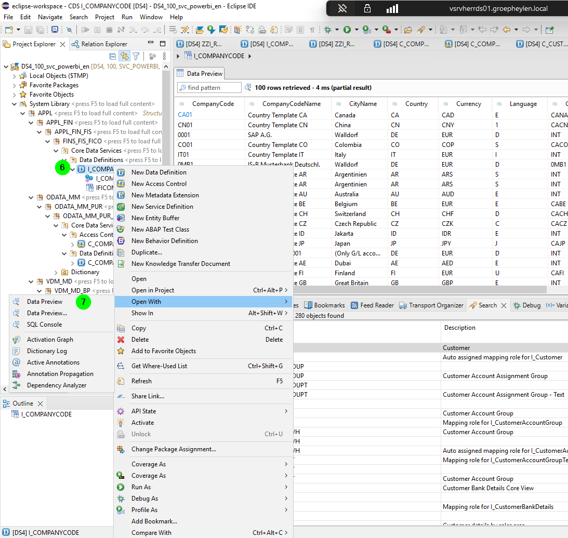Click the Pin Editor toolbar icon
568x538 pixels.
[549, 30]
